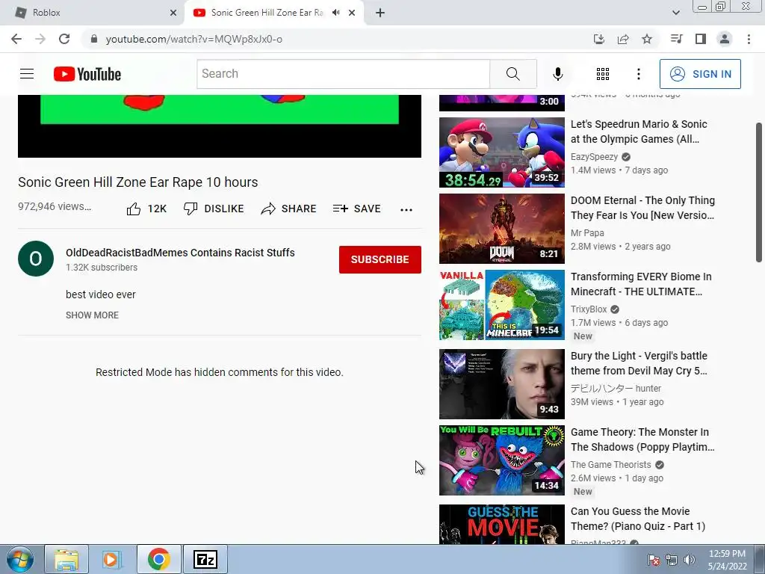Open a new browser tab

click(380, 13)
